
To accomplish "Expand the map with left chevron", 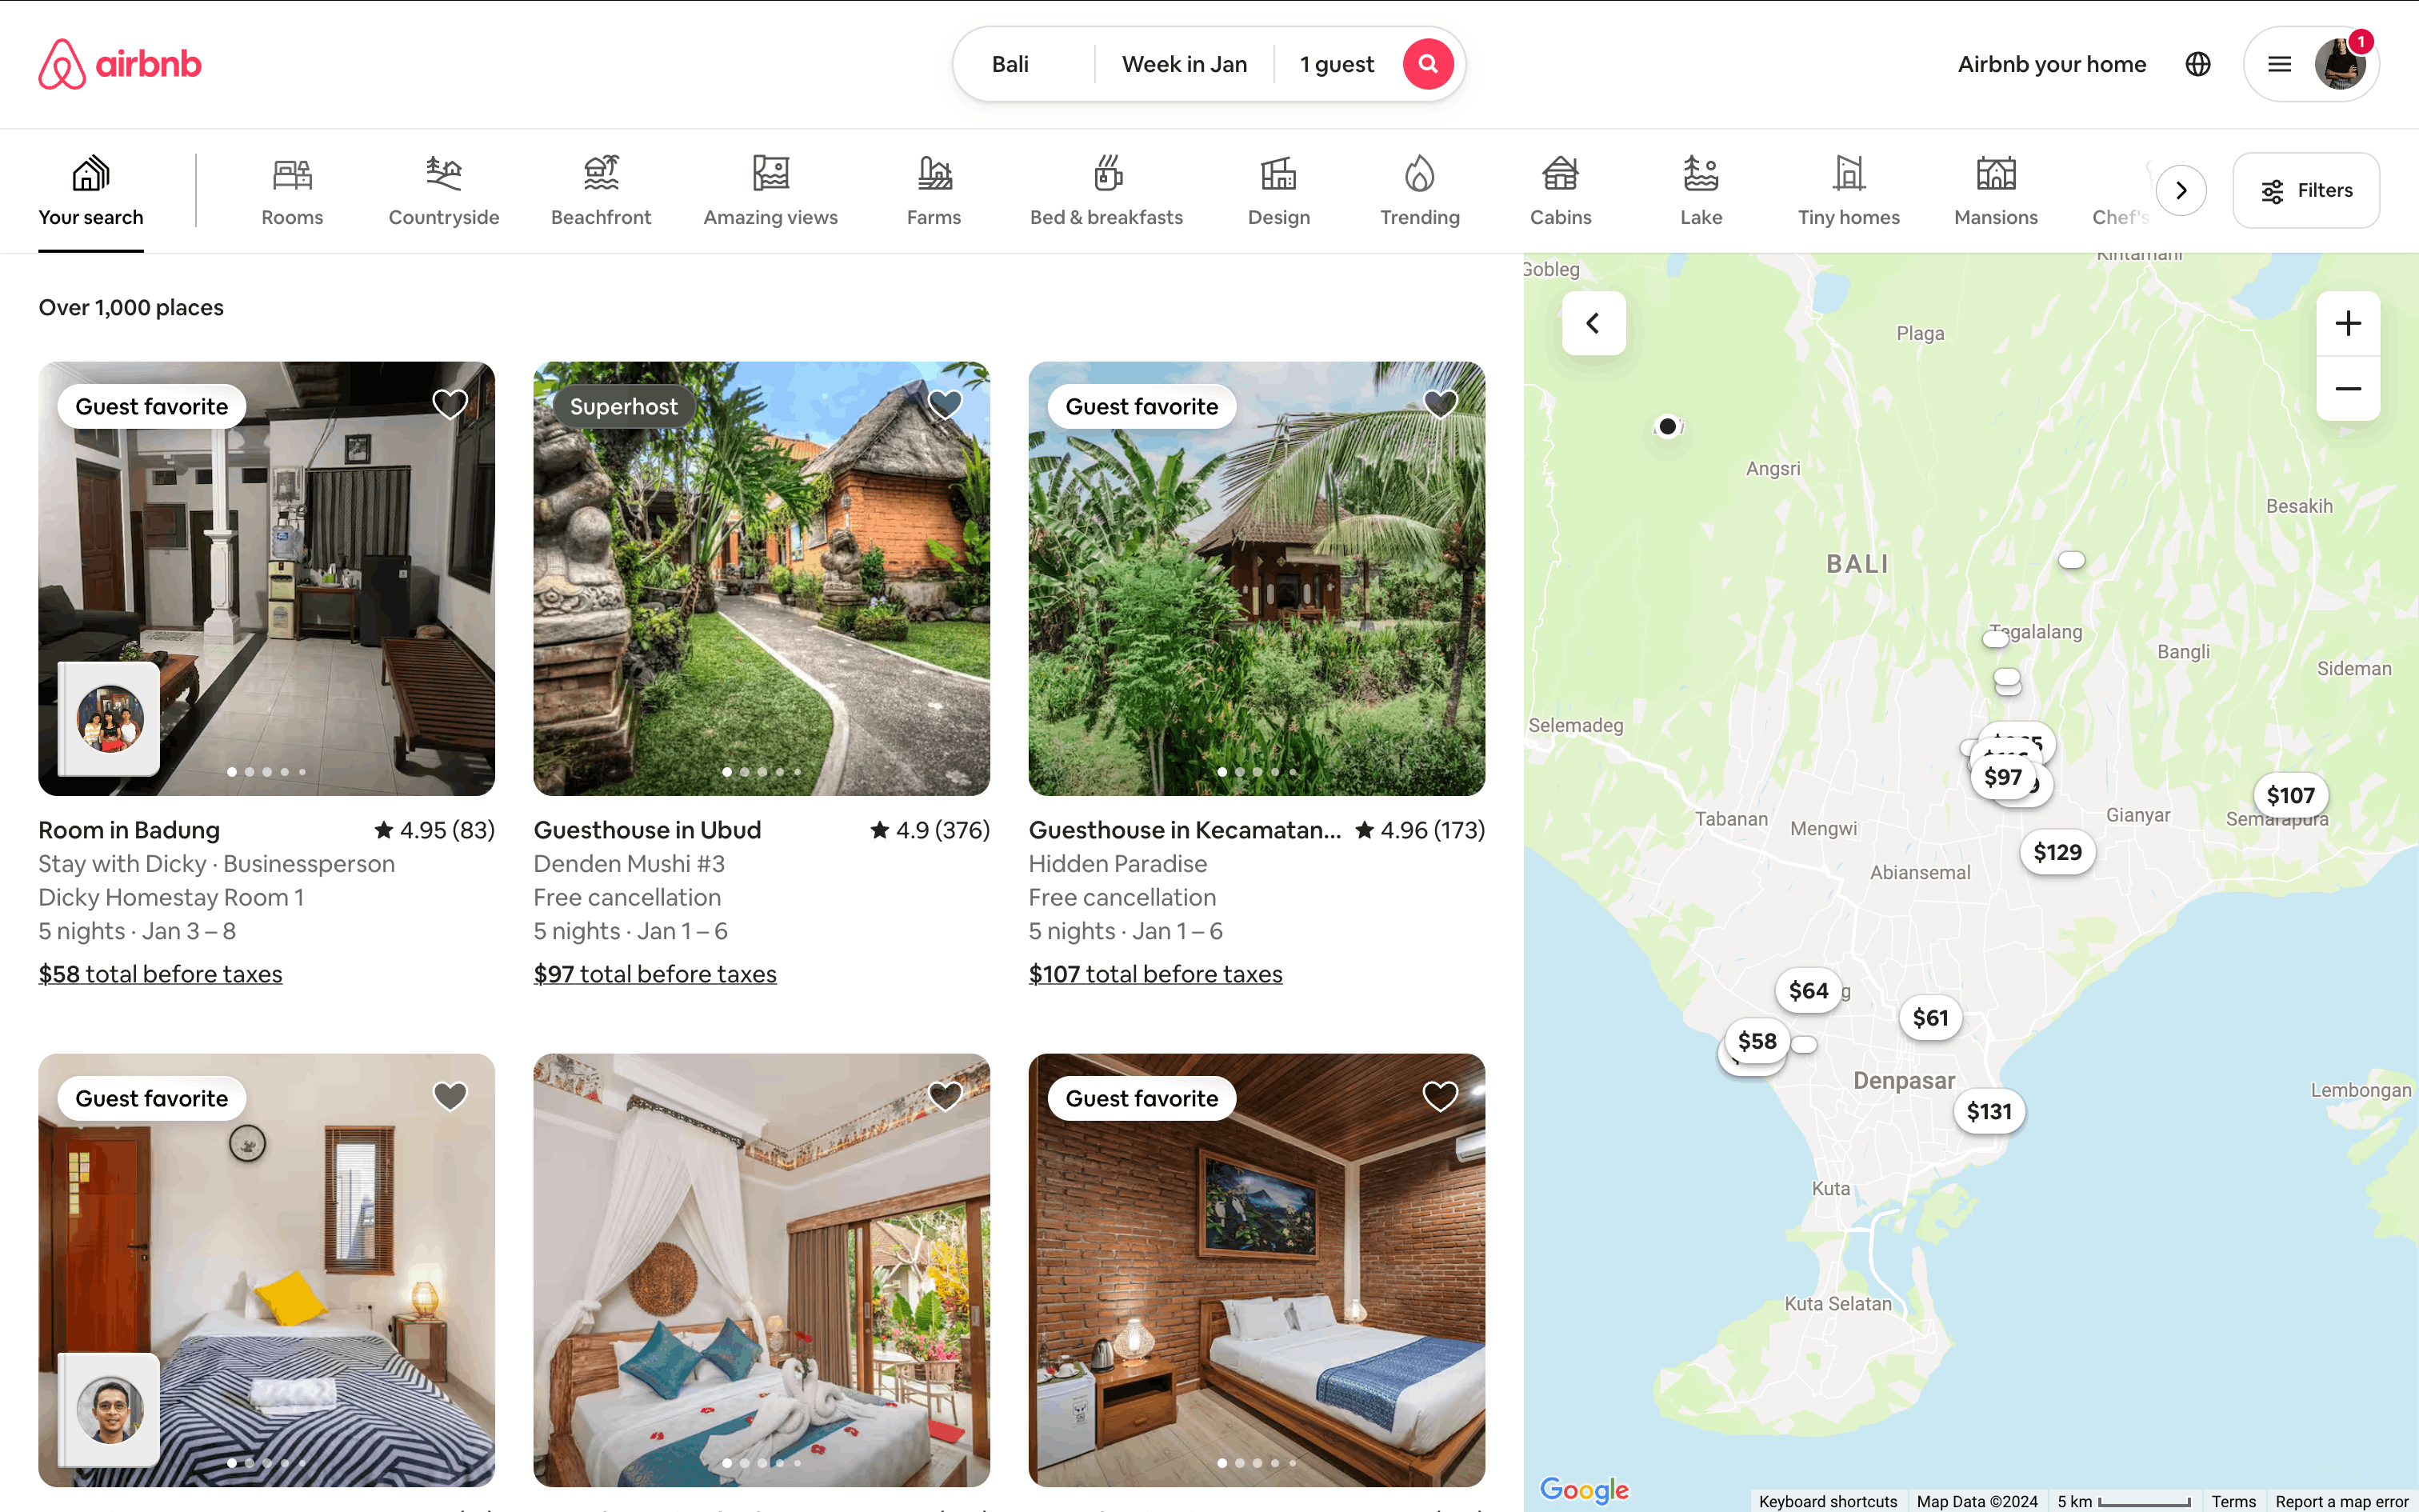I will pyautogui.click(x=1593, y=323).
